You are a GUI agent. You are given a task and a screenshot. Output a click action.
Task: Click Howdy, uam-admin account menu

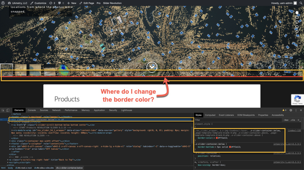pos(284,3)
